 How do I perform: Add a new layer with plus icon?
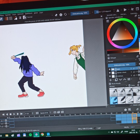pyautogui.click(x=110, y=80)
